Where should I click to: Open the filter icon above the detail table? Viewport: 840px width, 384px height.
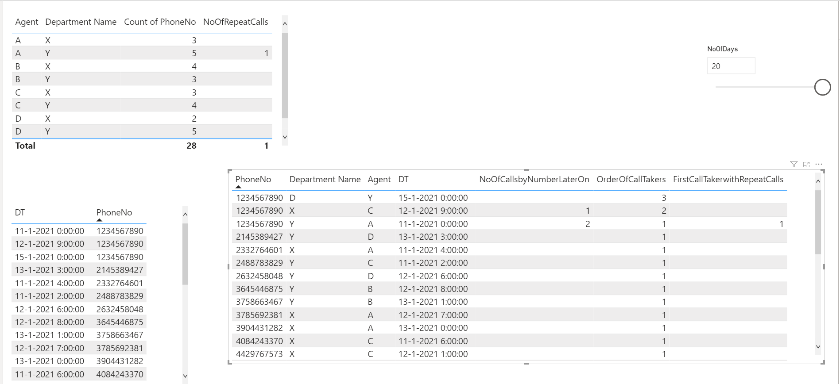pyautogui.click(x=794, y=164)
